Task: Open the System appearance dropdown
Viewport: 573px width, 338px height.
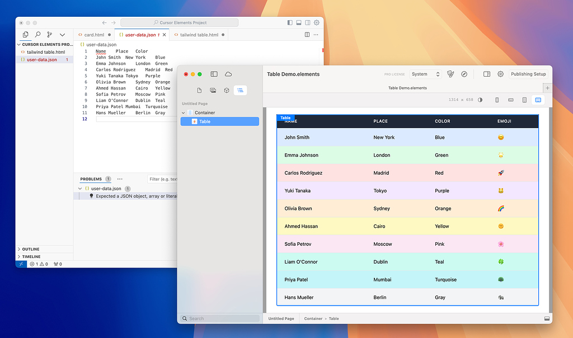Action: pyautogui.click(x=425, y=73)
